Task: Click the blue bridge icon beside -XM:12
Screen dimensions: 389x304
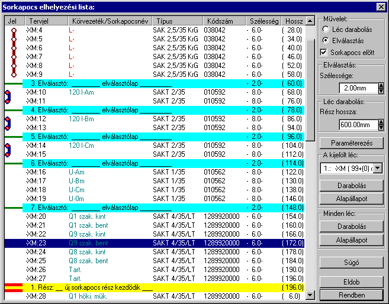Action: point(8,124)
